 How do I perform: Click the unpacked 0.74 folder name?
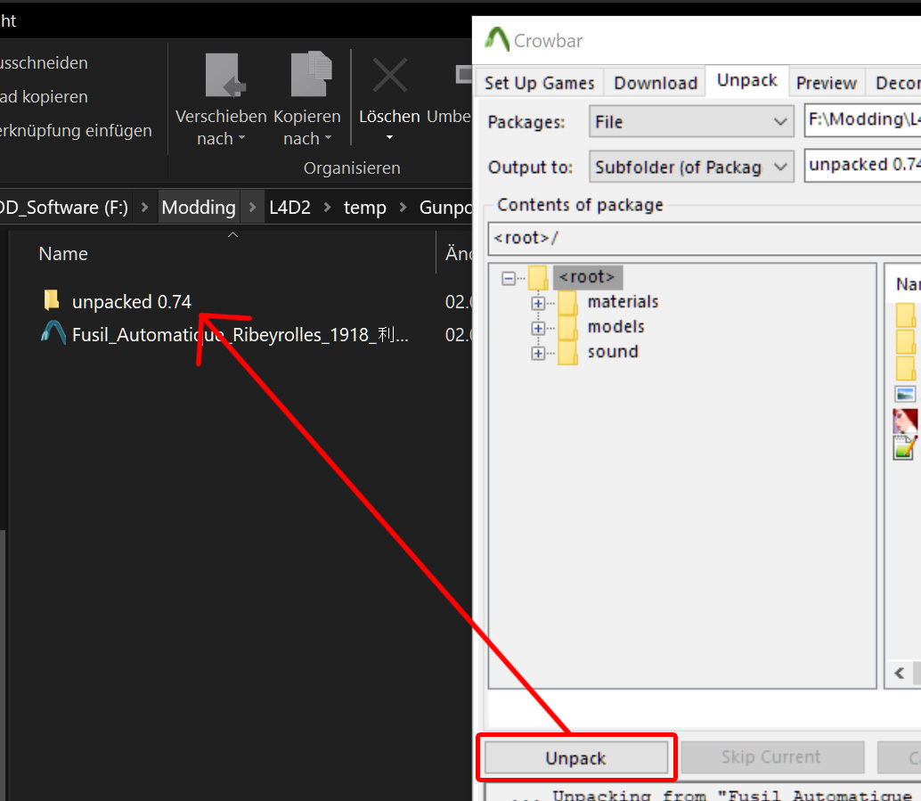(x=132, y=301)
